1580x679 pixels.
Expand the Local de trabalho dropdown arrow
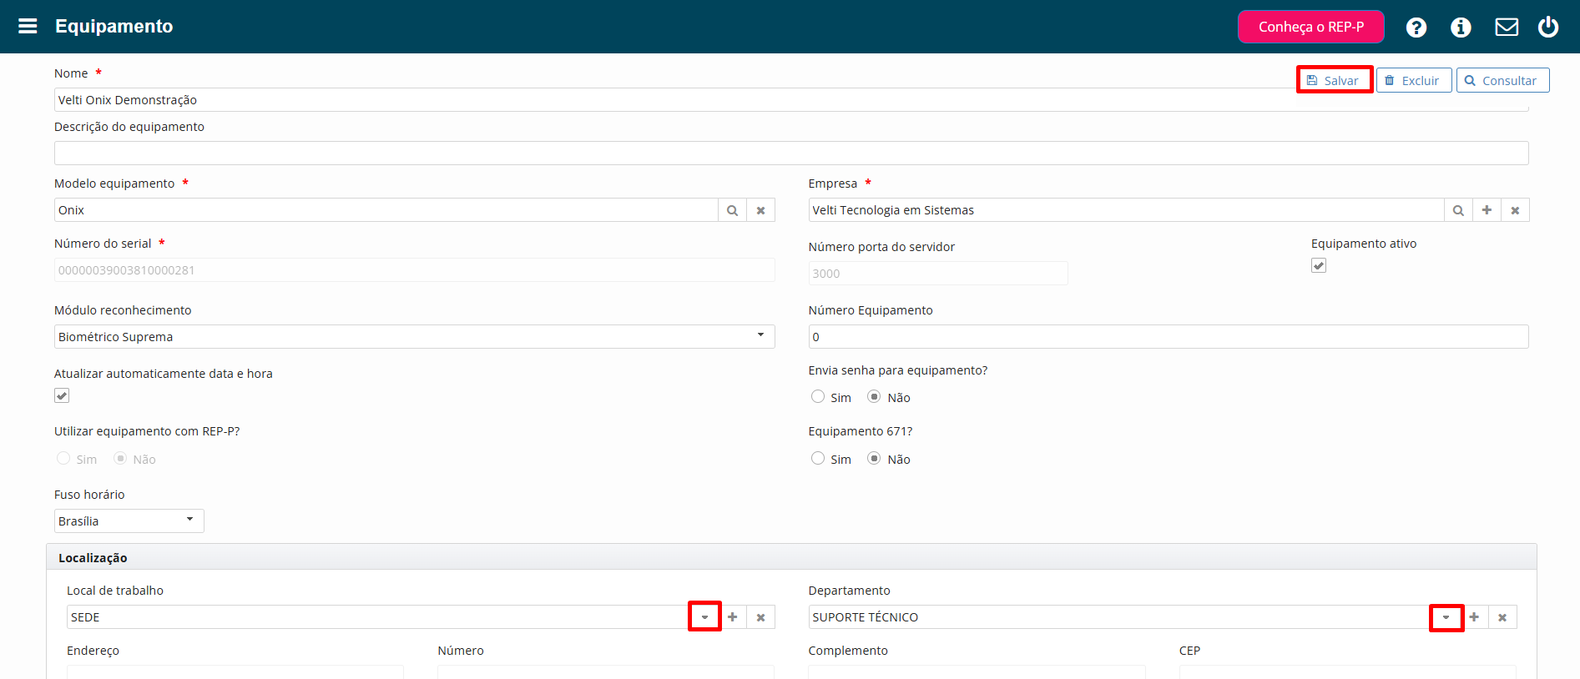pyautogui.click(x=704, y=617)
